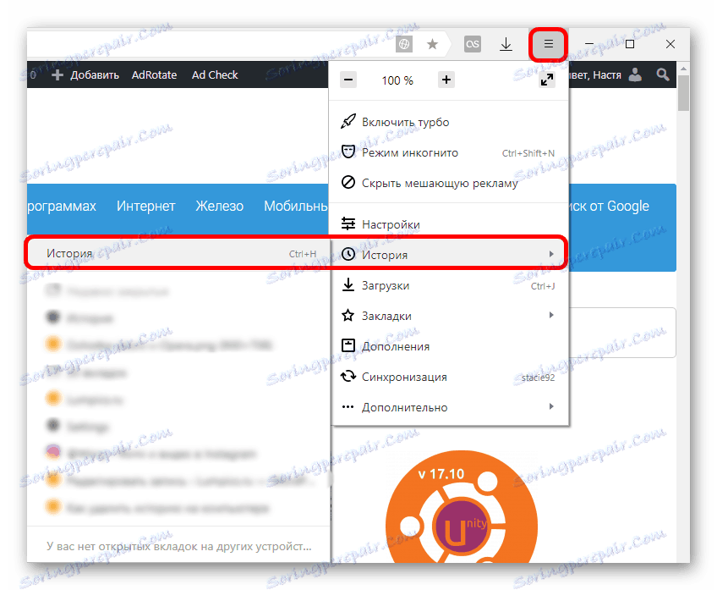The height and width of the screenshot is (590, 717).
Task: Decrease zoom with minus button
Action: [x=348, y=80]
